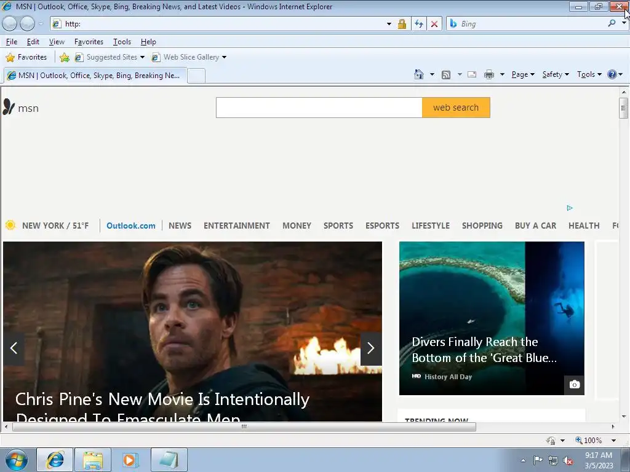This screenshot has width=630, height=472.
Task: Open the BUY A CAR link
Action: (x=535, y=226)
